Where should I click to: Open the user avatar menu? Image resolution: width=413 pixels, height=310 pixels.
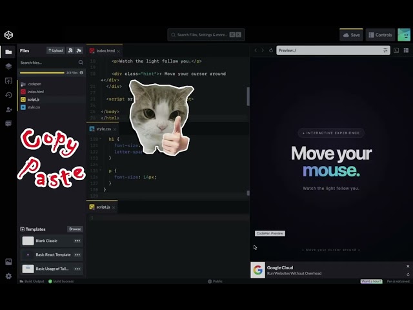(x=404, y=35)
